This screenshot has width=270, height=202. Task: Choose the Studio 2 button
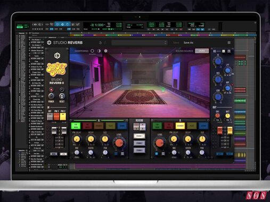coord(140,143)
